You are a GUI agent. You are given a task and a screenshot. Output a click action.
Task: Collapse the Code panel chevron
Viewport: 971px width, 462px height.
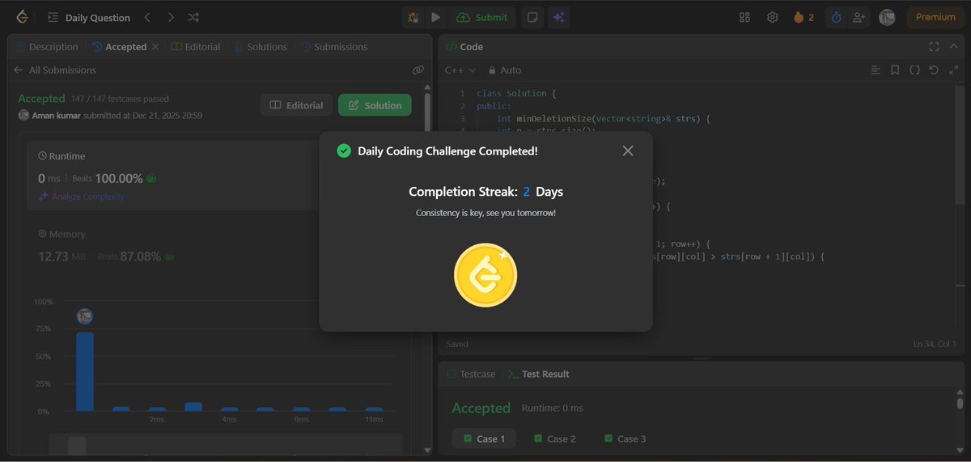[953, 47]
